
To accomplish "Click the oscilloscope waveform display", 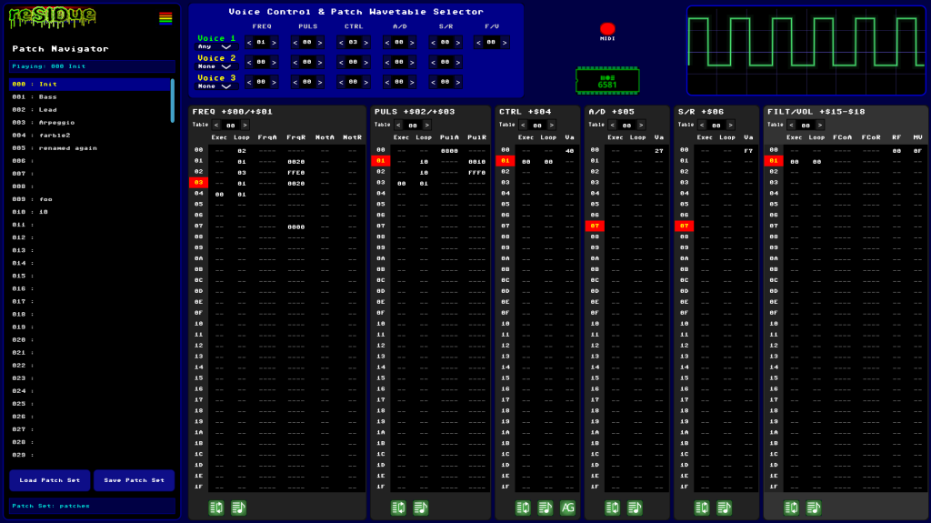I will coord(806,50).
